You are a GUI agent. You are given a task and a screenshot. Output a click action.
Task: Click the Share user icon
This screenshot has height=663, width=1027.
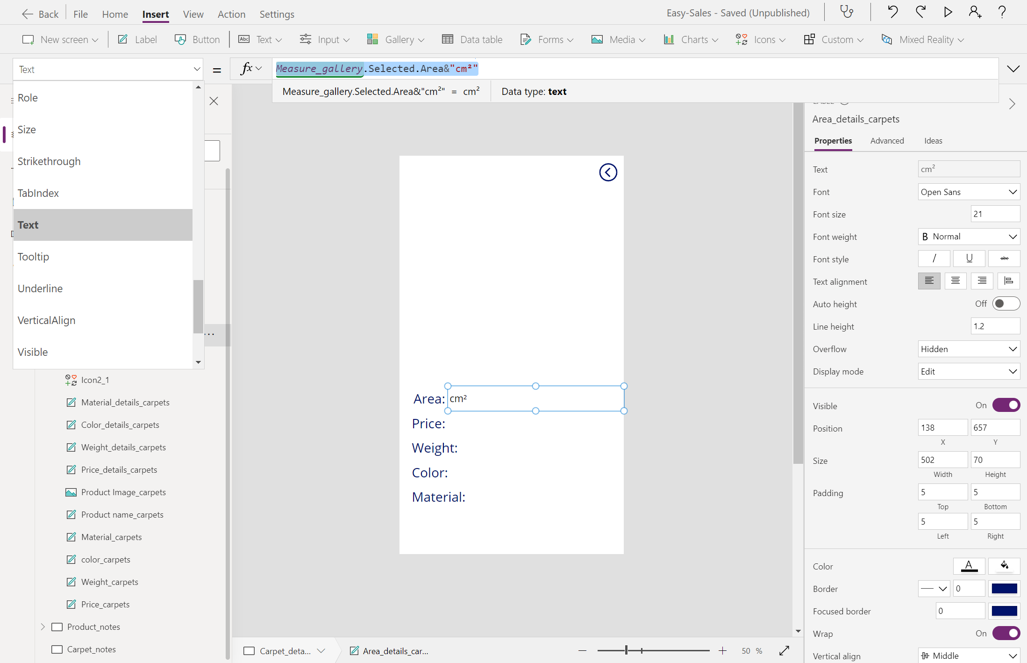[x=975, y=12]
